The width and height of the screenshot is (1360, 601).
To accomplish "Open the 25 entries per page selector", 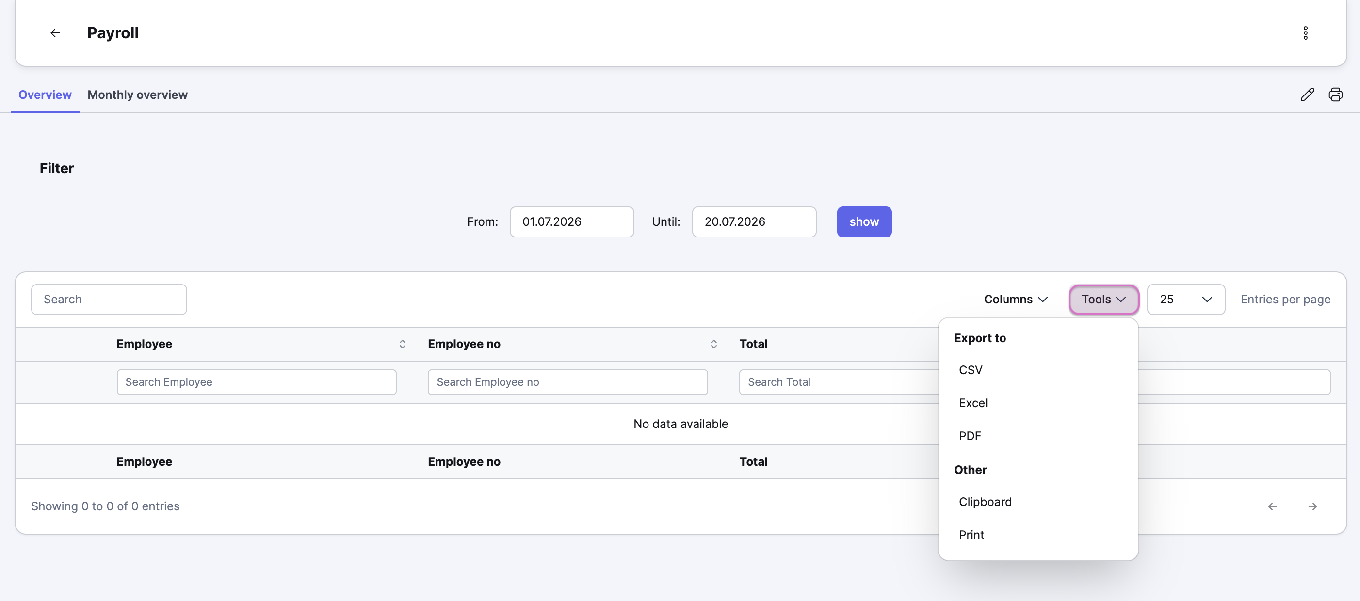I will click(1185, 299).
